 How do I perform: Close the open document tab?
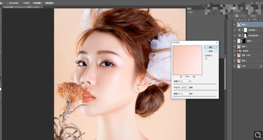[x=42, y=7]
